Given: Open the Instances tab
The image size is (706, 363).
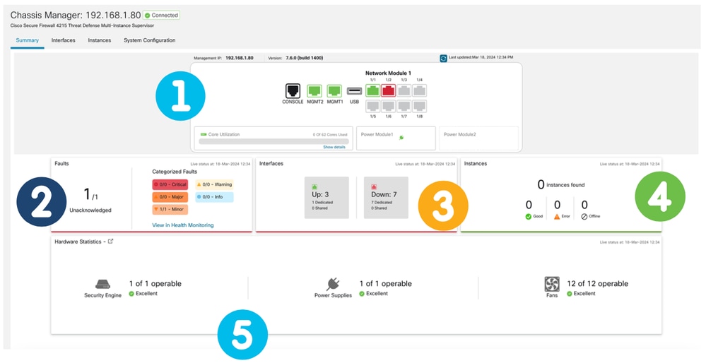Looking at the screenshot, I should click(100, 40).
